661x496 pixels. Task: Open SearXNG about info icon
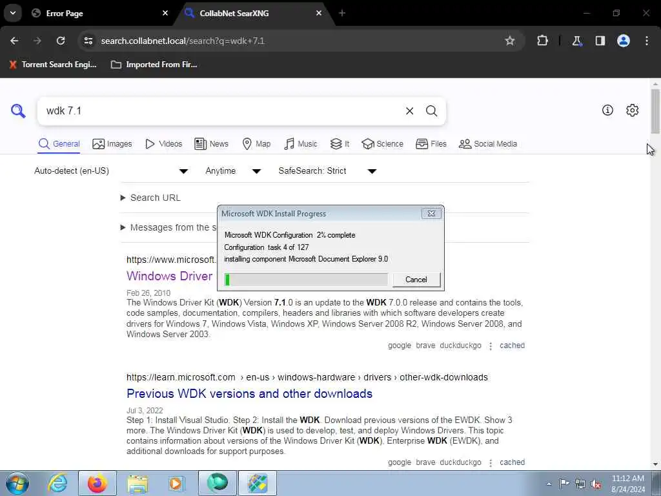point(607,110)
